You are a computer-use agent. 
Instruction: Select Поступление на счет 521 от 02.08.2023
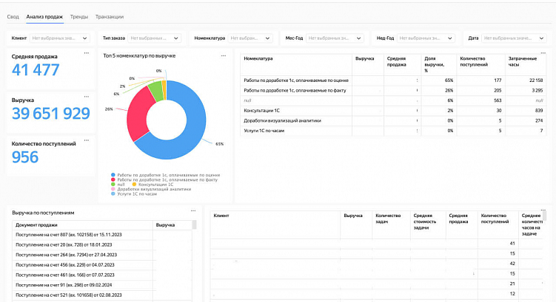(102, 295)
